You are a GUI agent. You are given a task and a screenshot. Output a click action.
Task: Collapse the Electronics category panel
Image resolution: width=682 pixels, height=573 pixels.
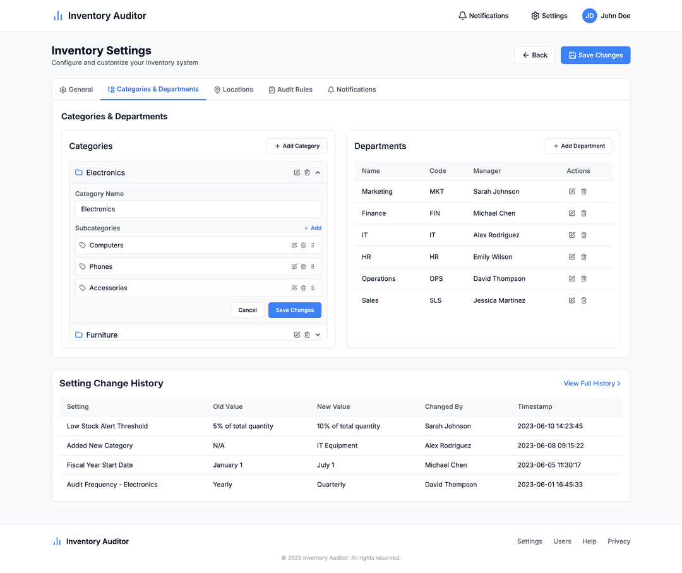pyautogui.click(x=318, y=172)
